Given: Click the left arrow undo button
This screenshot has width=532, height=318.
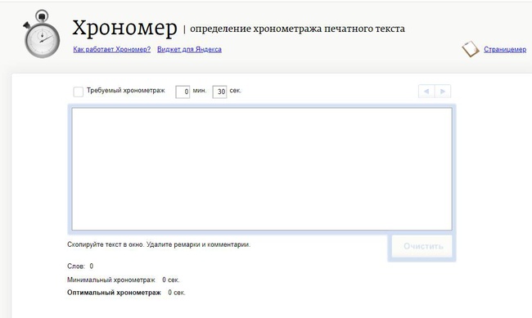Looking at the screenshot, I should tap(426, 92).
